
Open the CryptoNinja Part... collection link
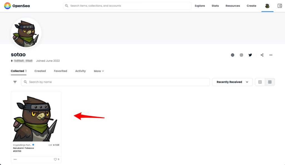tap(22, 145)
